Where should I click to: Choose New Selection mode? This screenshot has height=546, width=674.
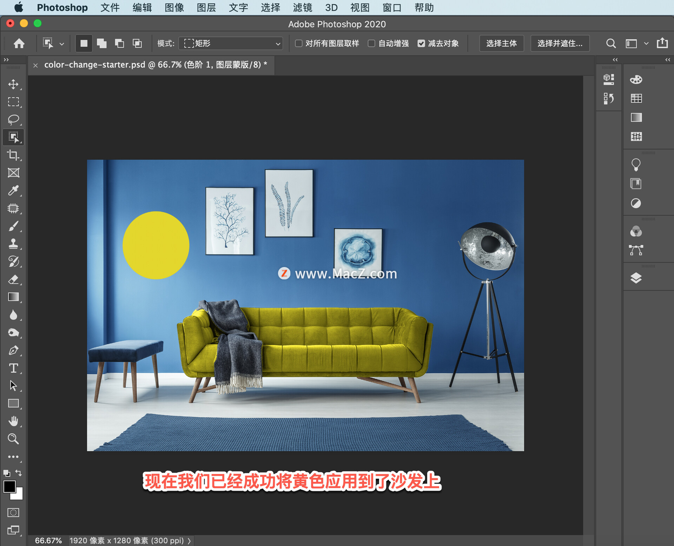pos(84,44)
